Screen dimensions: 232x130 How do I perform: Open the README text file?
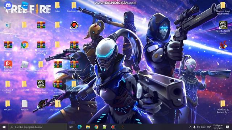[x=25, y=104]
